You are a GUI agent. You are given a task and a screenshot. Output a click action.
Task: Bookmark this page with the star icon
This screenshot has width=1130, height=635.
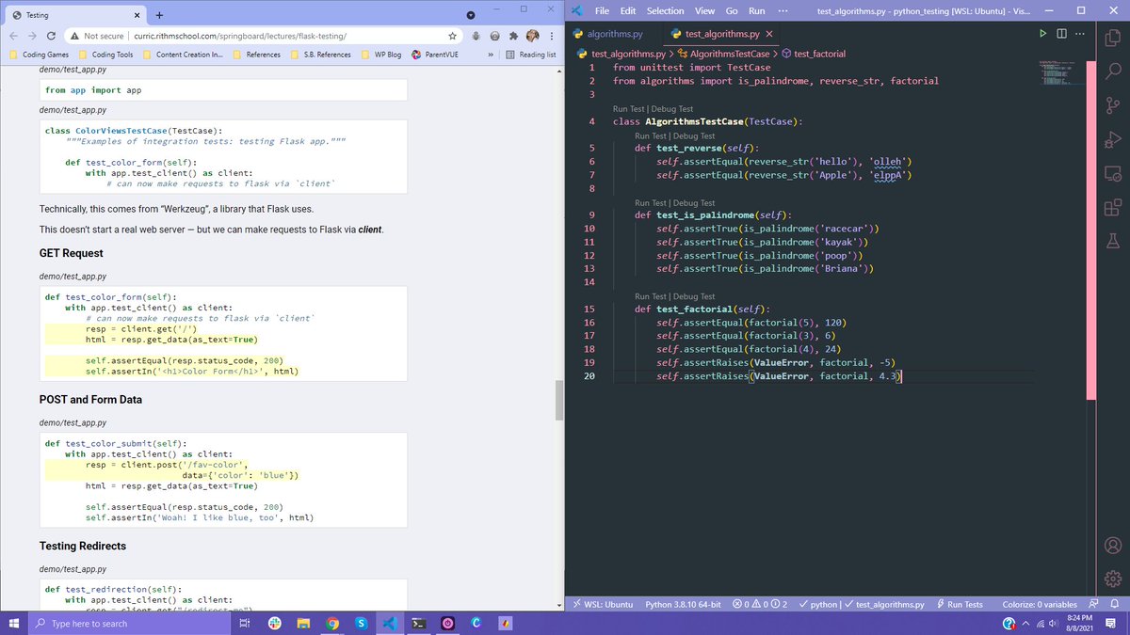click(x=453, y=36)
